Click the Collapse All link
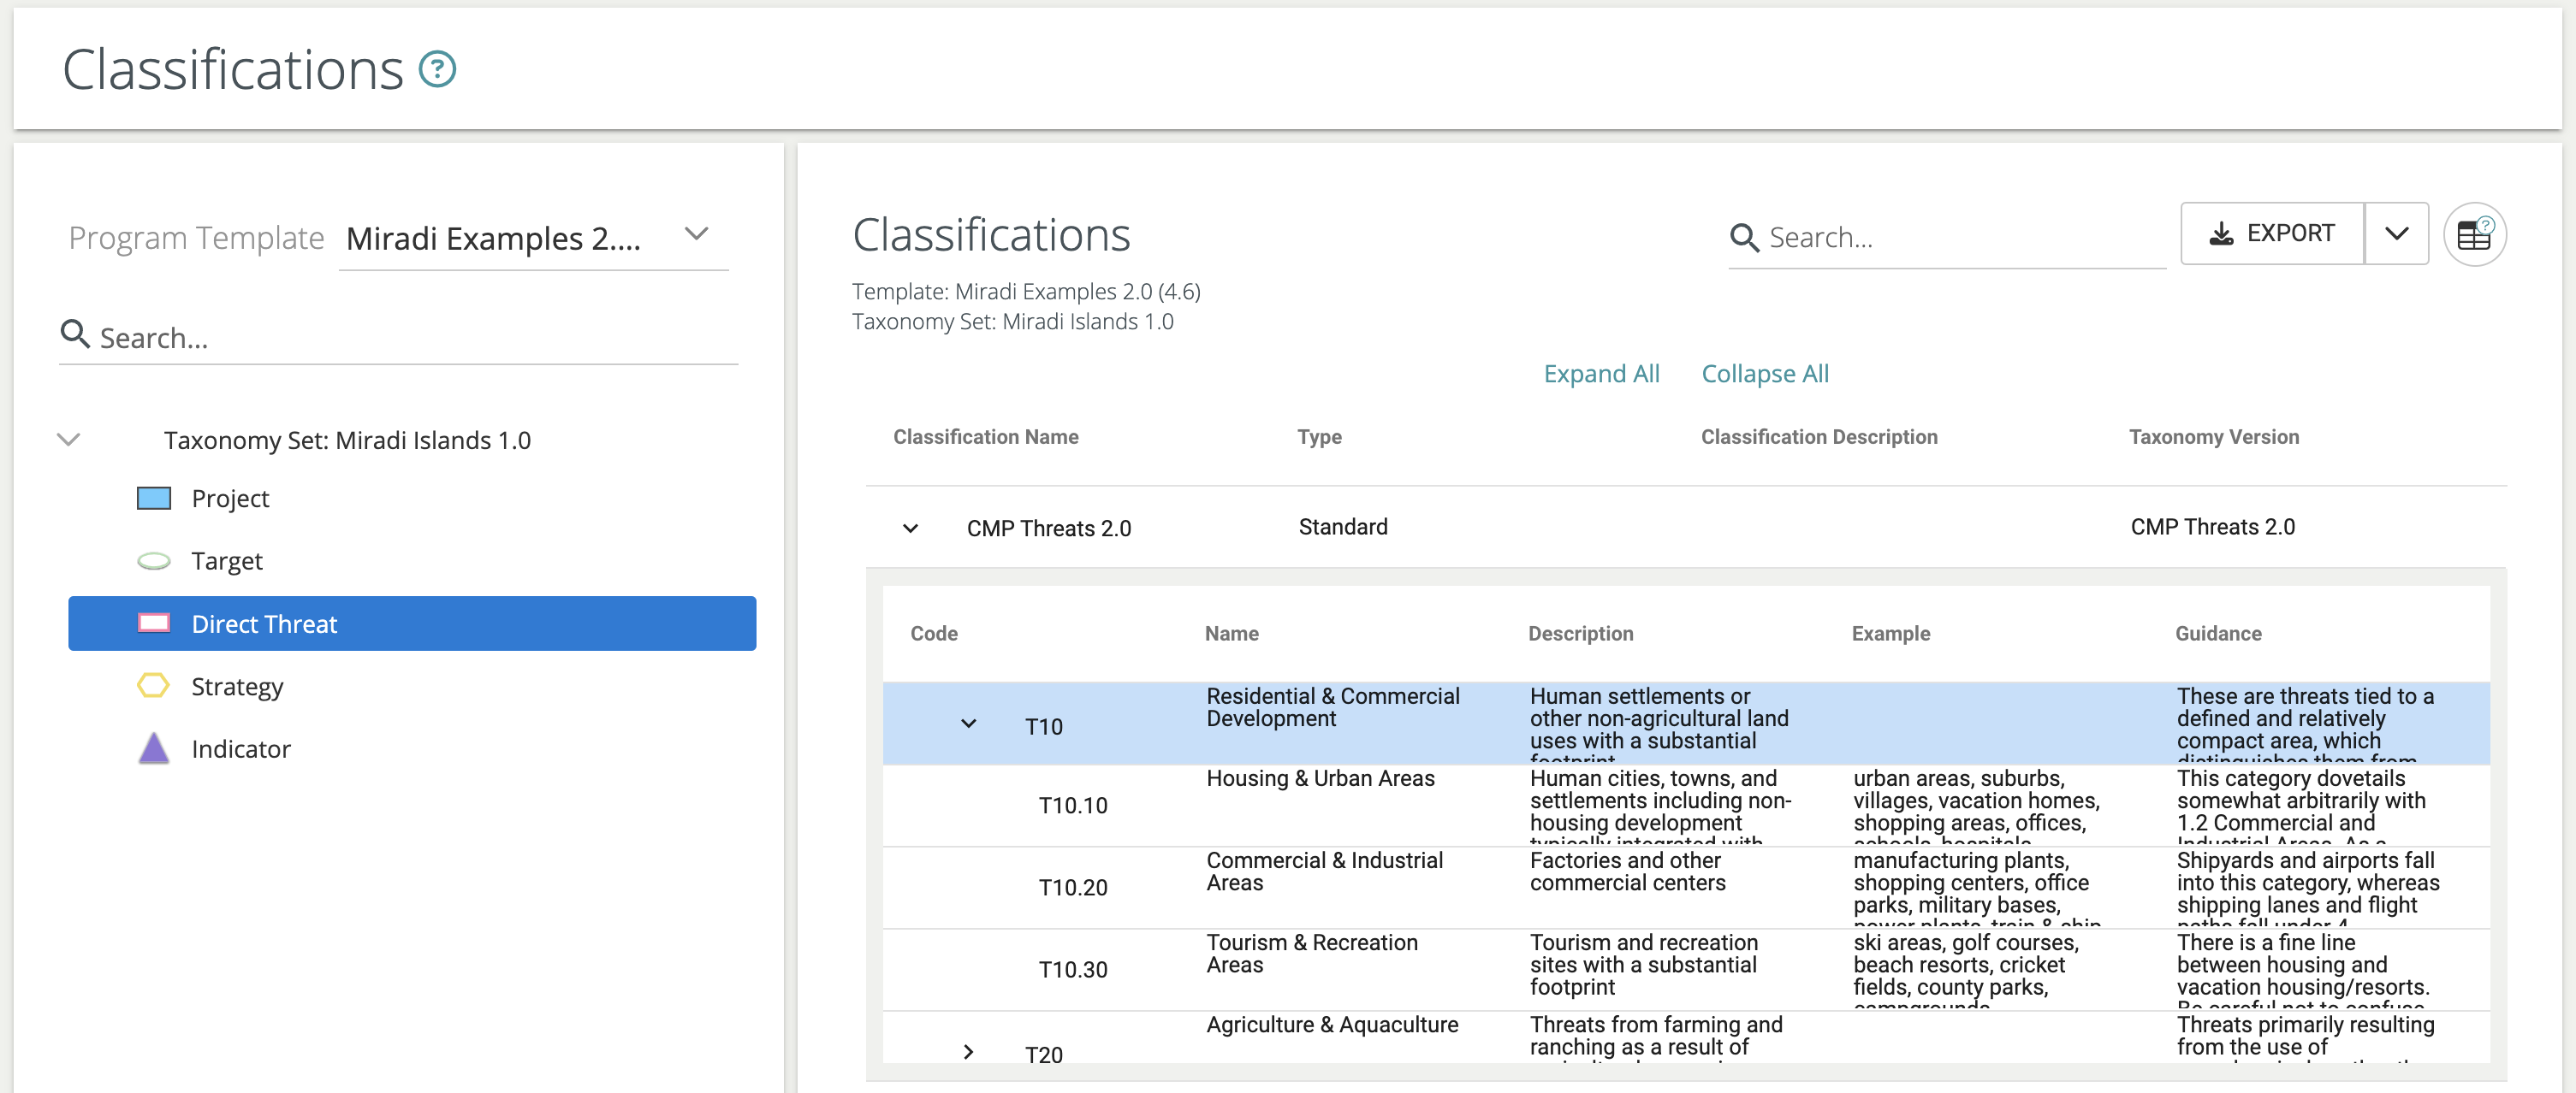 point(1764,374)
